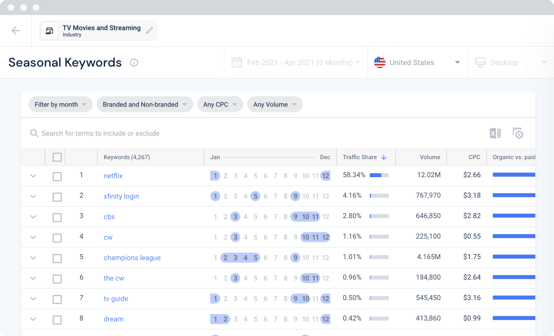The height and width of the screenshot is (336, 554).
Task: Click the $0.55 CPC value for cw
Action: click(472, 236)
